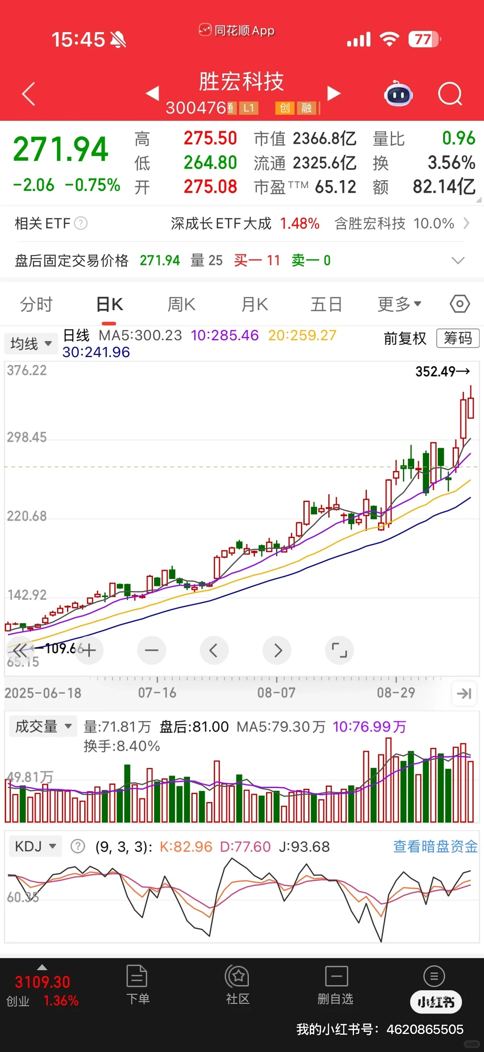Switch to 分时 tab
The width and height of the screenshot is (484, 1052).
pyautogui.click(x=36, y=304)
